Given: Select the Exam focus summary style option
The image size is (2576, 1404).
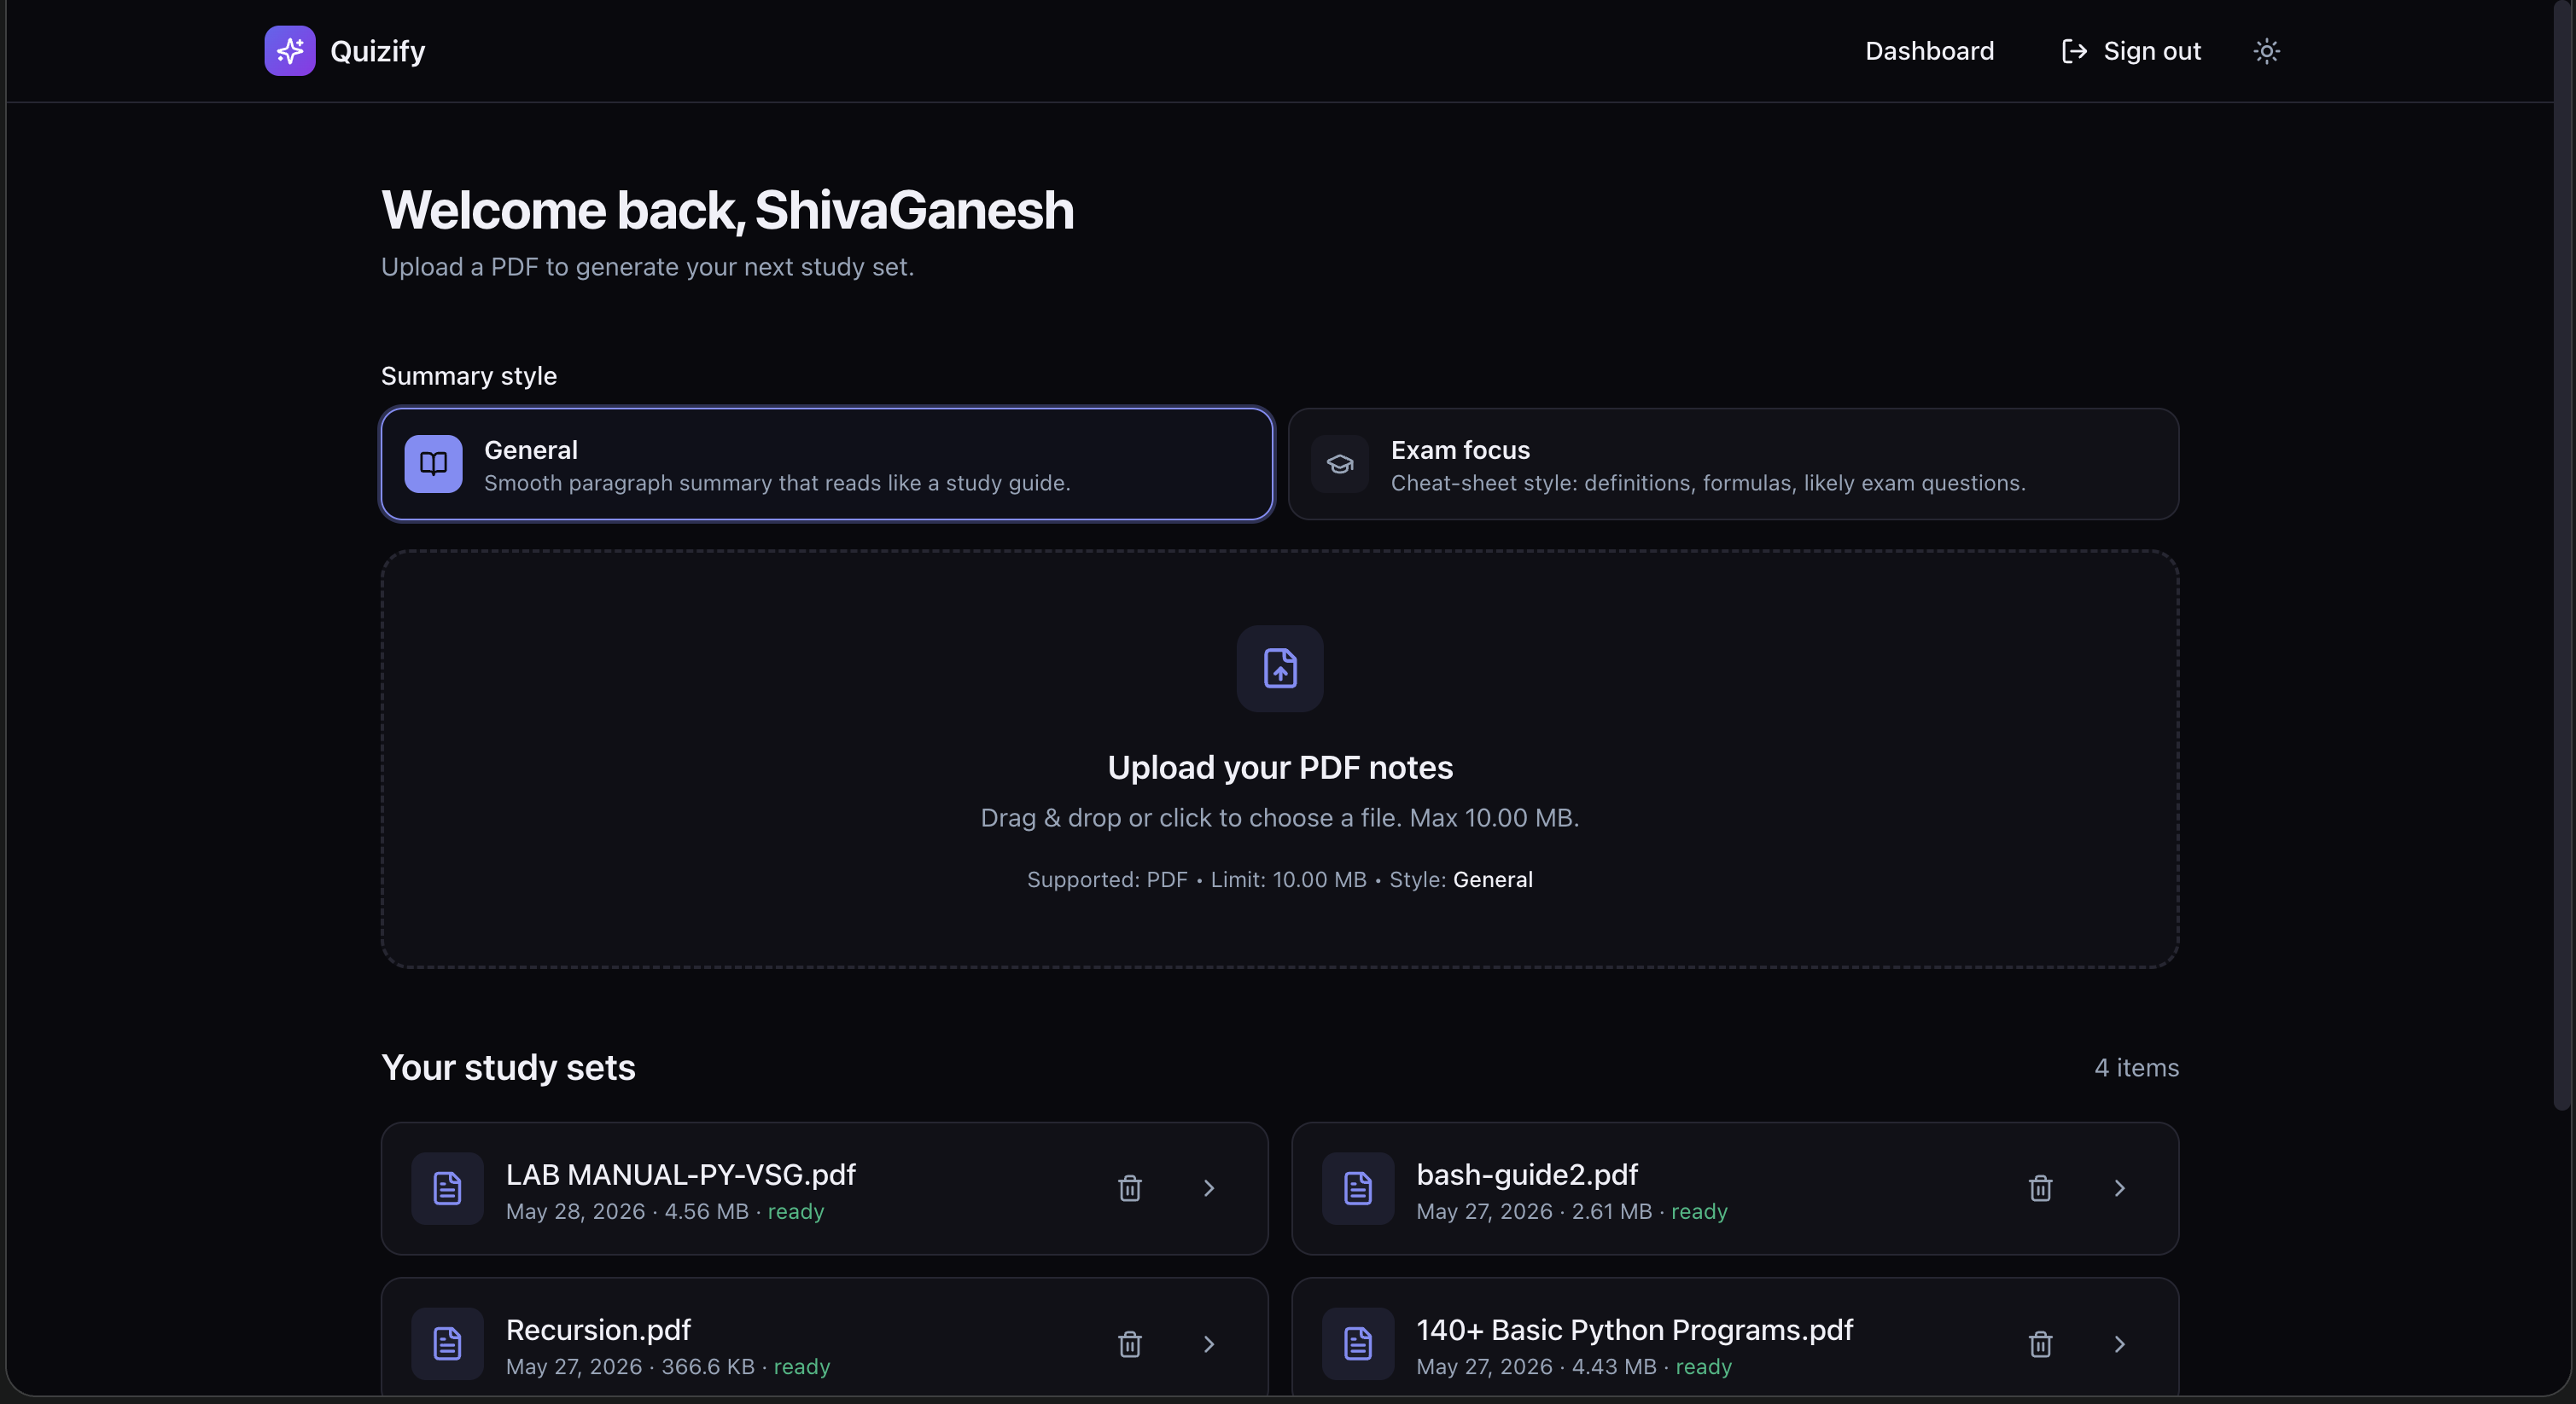Looking at the screenshot, I should click(1733, 464).
